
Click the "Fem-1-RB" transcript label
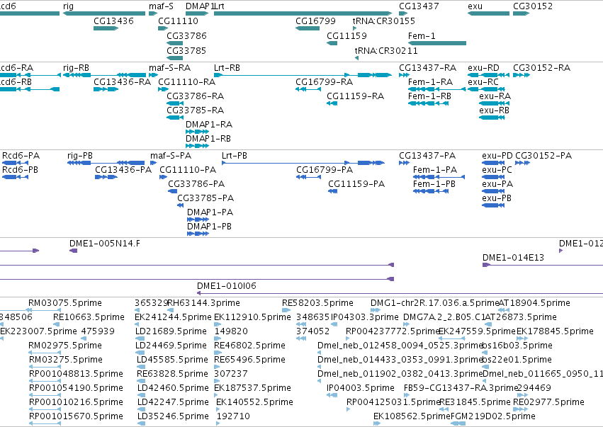click(429, 96)
